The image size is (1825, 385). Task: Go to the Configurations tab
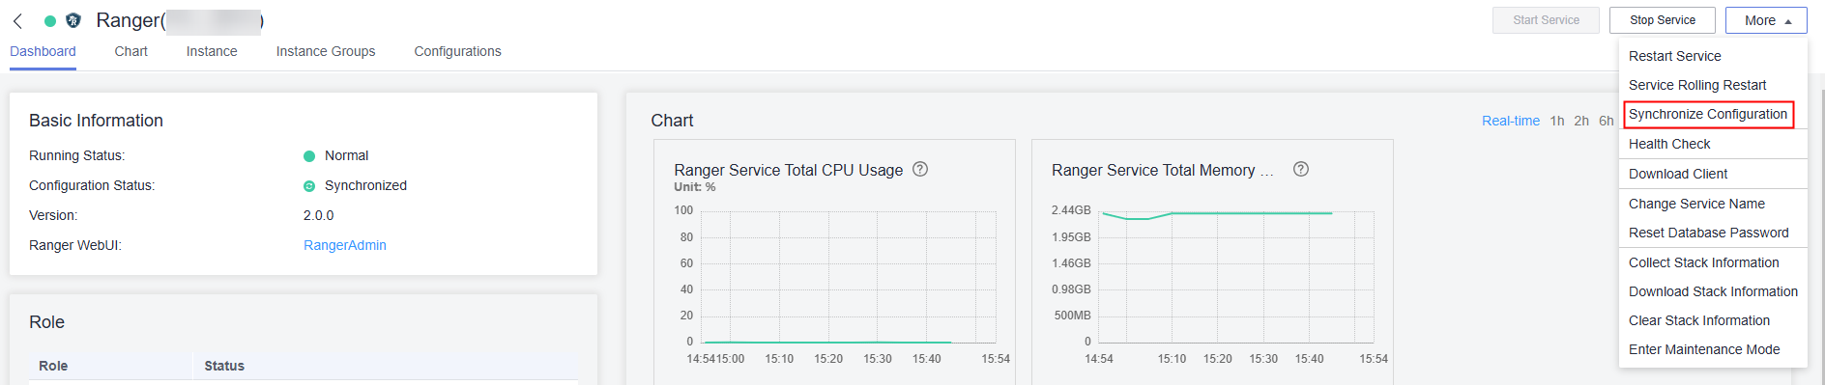click(457, 51)
